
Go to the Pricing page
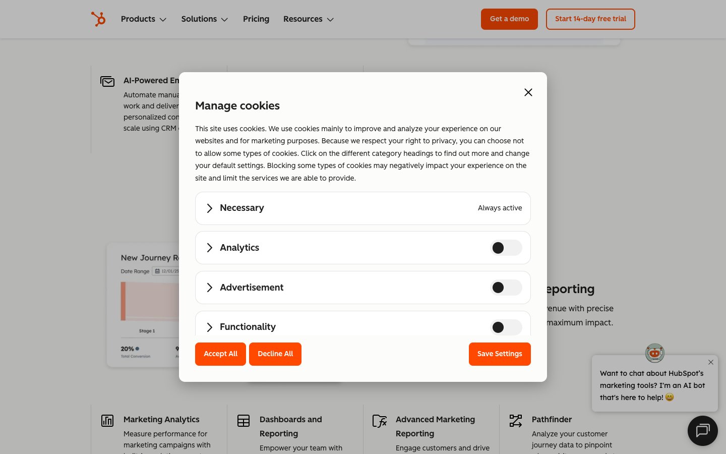pos(256,19)
